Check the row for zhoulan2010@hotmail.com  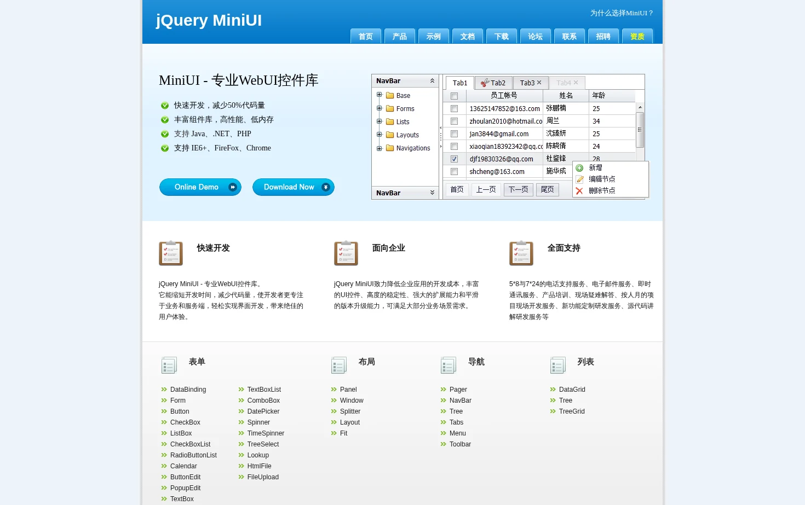[454, 121]
